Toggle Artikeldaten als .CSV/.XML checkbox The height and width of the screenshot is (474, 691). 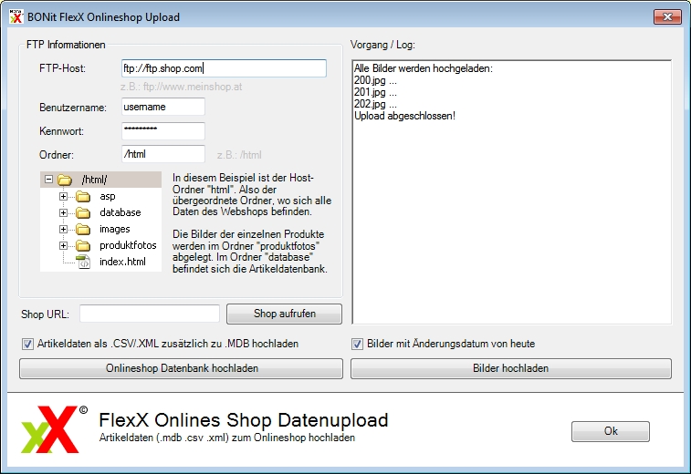(27, 345)
